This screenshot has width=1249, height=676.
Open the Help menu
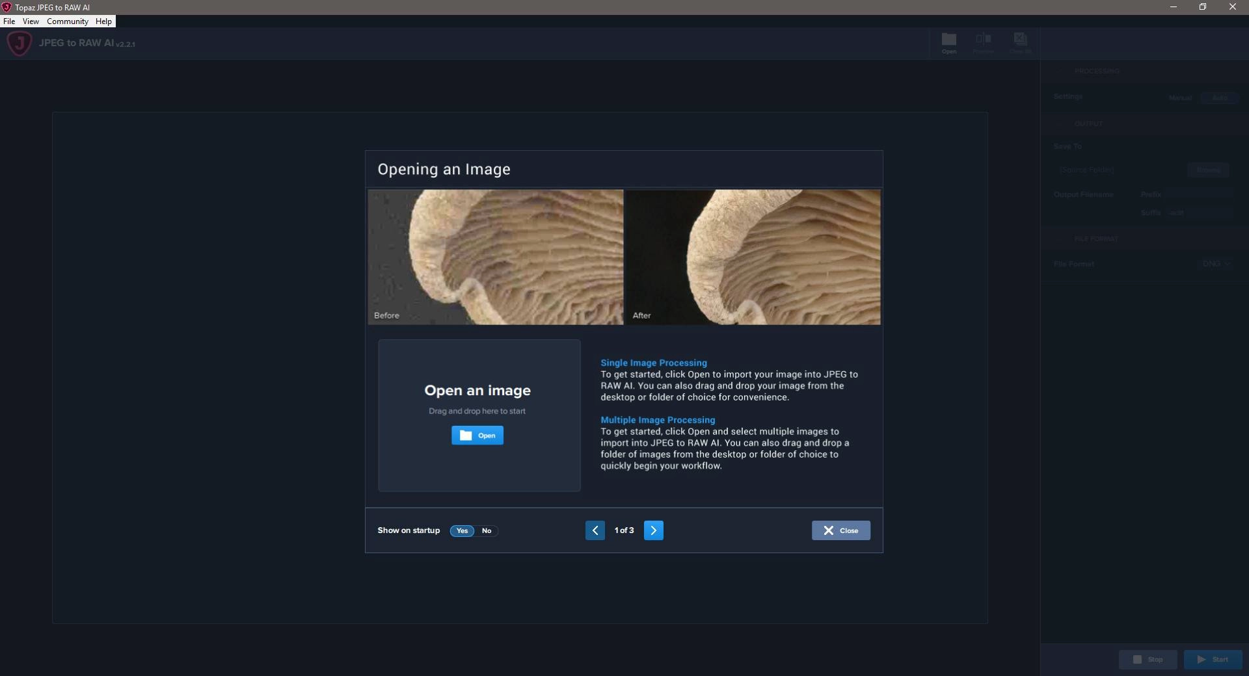tap(103, 21)
